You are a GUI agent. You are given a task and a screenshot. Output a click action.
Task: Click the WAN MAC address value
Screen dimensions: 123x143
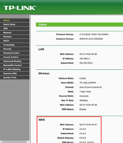(x=88, y=125)
